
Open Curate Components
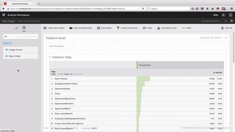(127, 28)
